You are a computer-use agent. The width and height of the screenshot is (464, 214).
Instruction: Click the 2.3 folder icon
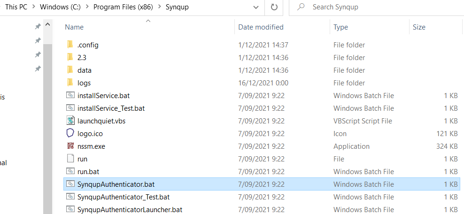70,57
